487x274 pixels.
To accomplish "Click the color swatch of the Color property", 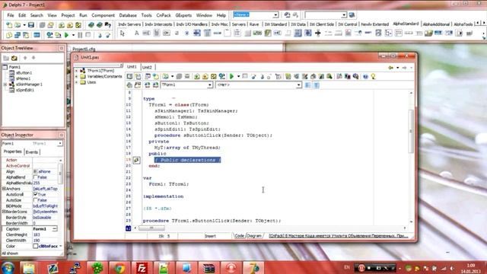I will click(x=36, y=246).
